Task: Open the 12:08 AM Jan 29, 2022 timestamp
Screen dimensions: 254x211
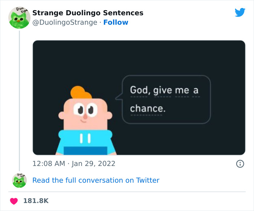Action: [x=74, y=164]
